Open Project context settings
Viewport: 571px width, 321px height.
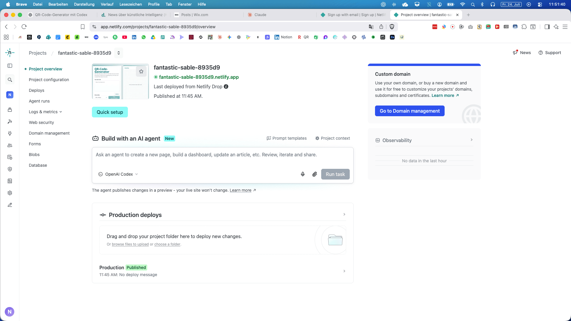click(x=332, y=138)
